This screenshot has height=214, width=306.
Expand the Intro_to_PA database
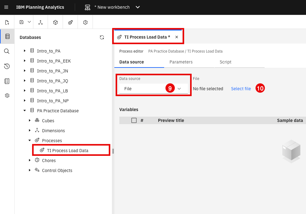point(25,51)
